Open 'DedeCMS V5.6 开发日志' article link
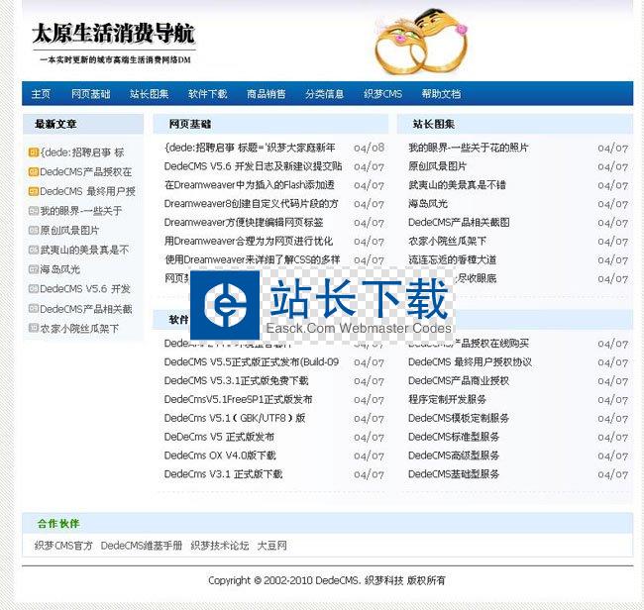 (253, 166)
